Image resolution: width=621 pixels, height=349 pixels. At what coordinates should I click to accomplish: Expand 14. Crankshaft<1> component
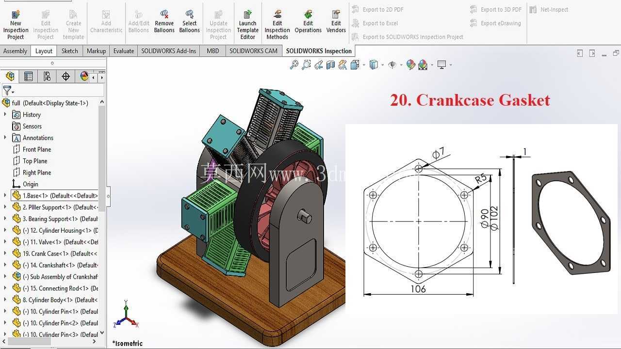pyautogui.click(x=5, y=265)
